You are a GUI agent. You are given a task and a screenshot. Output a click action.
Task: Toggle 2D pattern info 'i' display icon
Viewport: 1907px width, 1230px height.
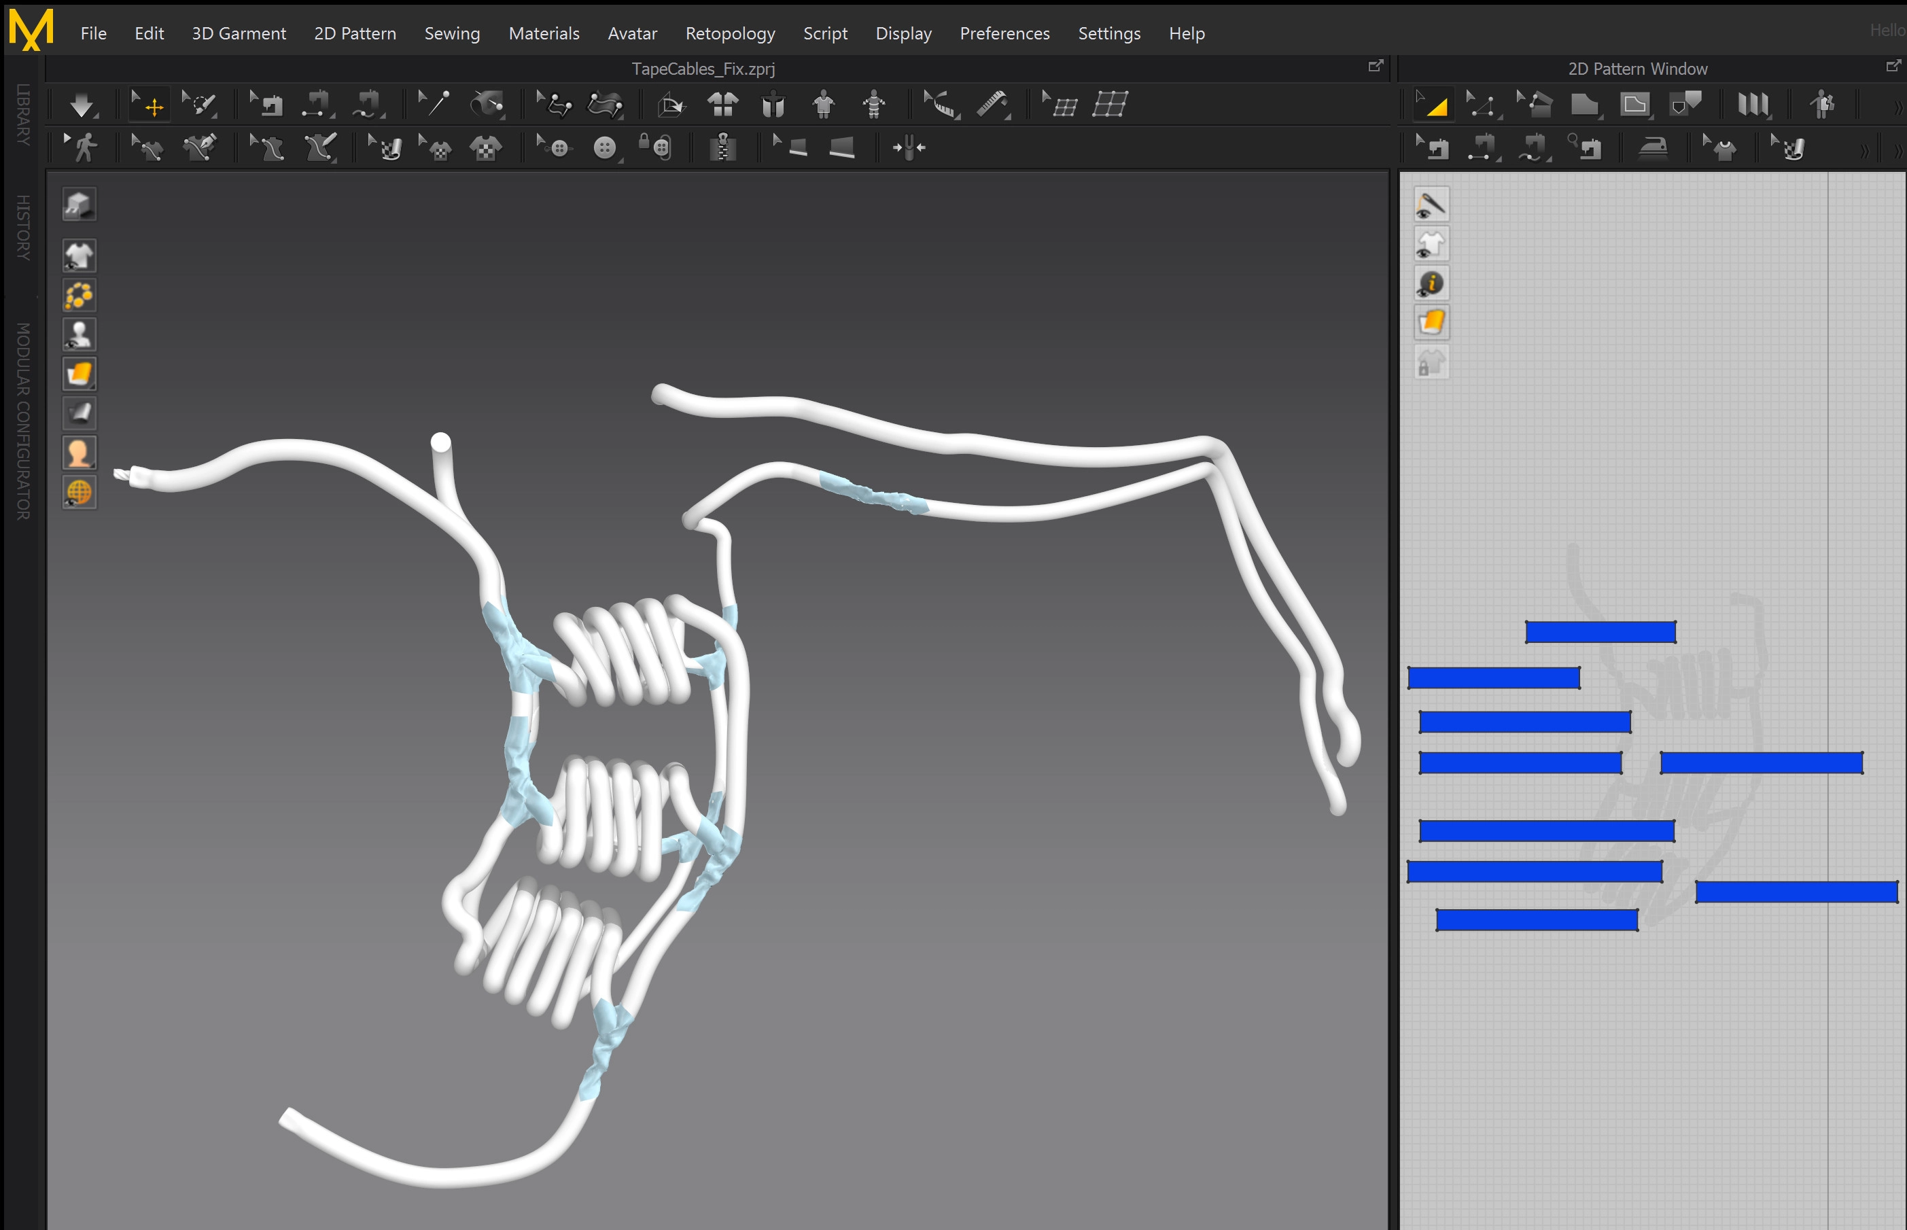pos(1431,283)
